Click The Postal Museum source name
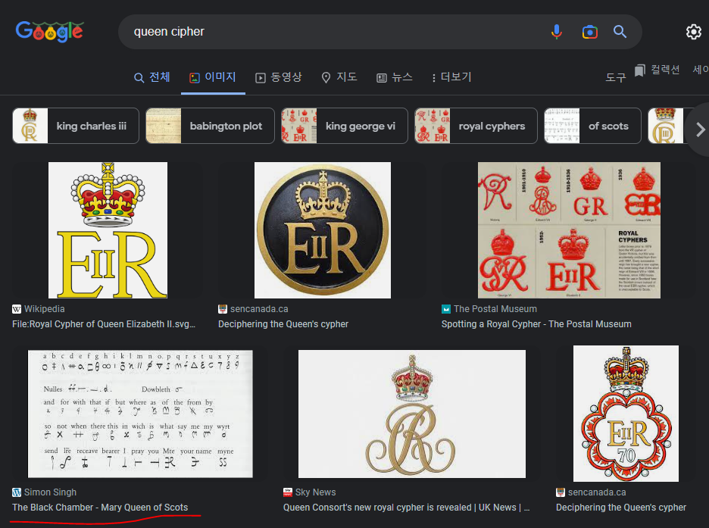This screenshot has height=528, width=709. [x=495, y=309]
